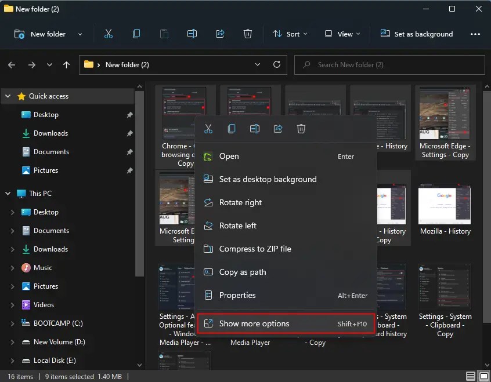This screenshot has width=491, height=382.
Task: Cut files using the toolbar Cut icon
Action: click(x=109, y=34)
